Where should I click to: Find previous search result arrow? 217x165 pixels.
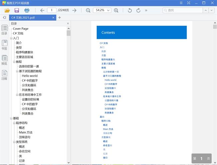(206, 10)
